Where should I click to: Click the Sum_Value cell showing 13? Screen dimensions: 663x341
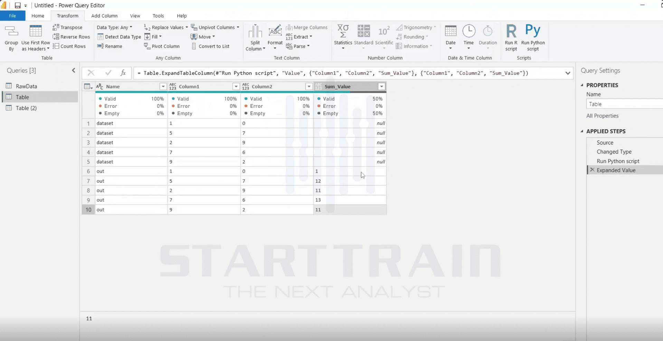tap(350, 200)
